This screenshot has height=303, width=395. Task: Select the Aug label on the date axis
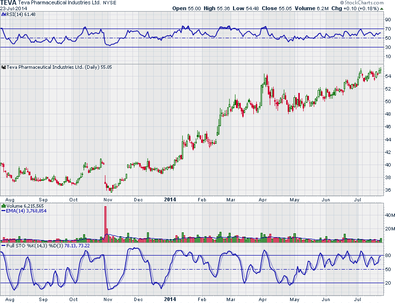pyautogui.click(x=8, y=199)
